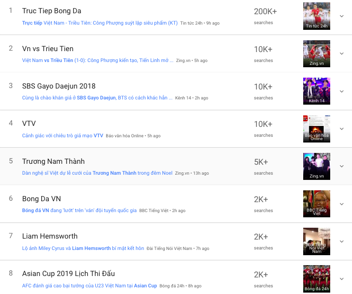Open the Kênh 14 thumbnail image
Viewport: 352px width, 294px height.
[316, 91]
